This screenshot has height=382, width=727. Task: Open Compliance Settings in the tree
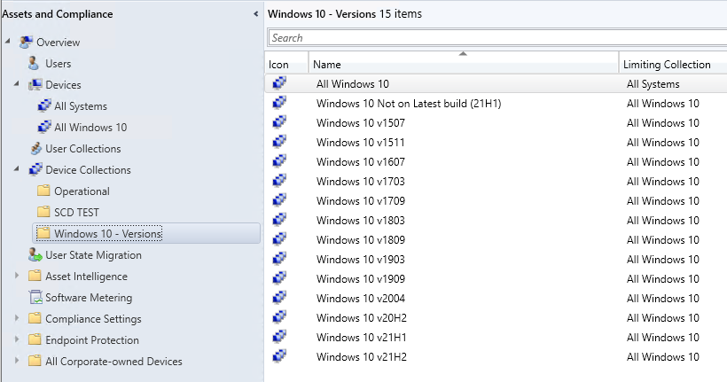(x=93, y=319)
